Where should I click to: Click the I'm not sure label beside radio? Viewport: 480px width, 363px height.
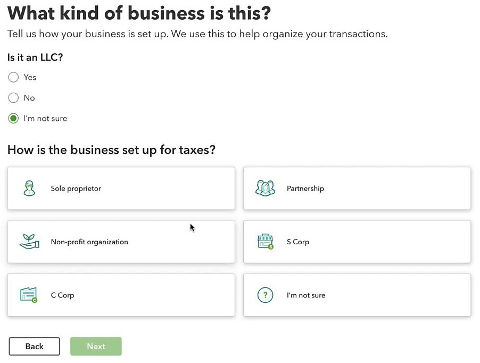[x=45, y=118]
